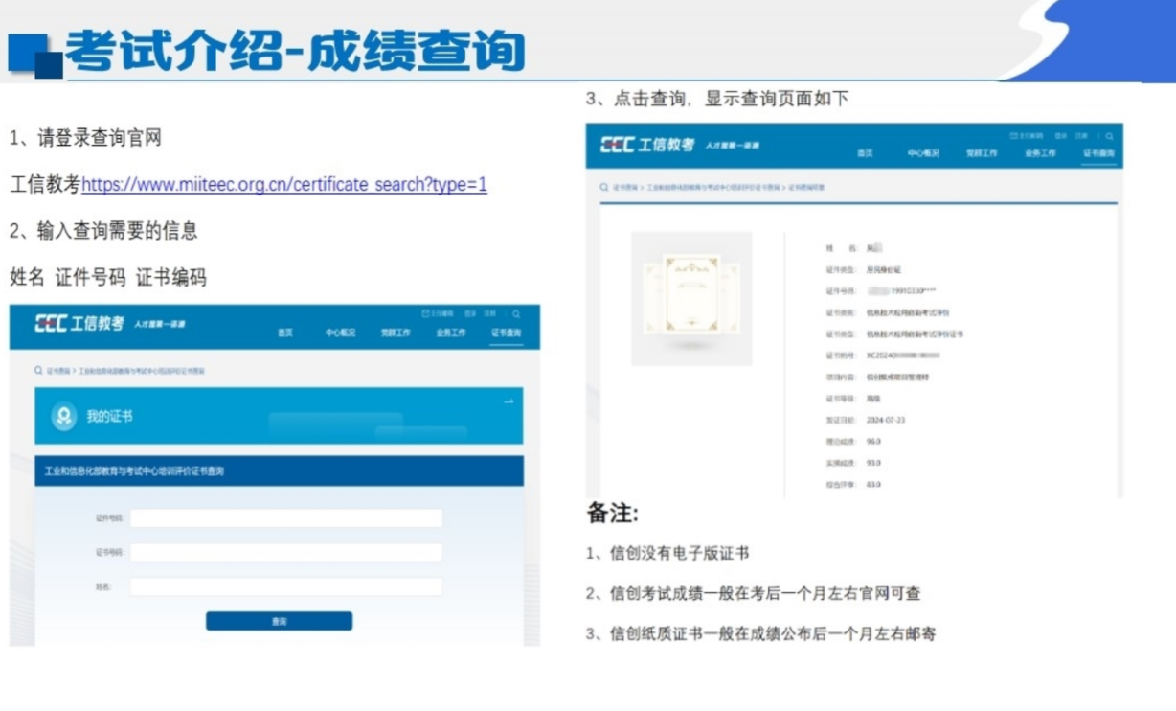Click the arrow icon on 我的证书 banner
The width and height of the screenshot is (1176, 711).
click(x=509, y=401)
